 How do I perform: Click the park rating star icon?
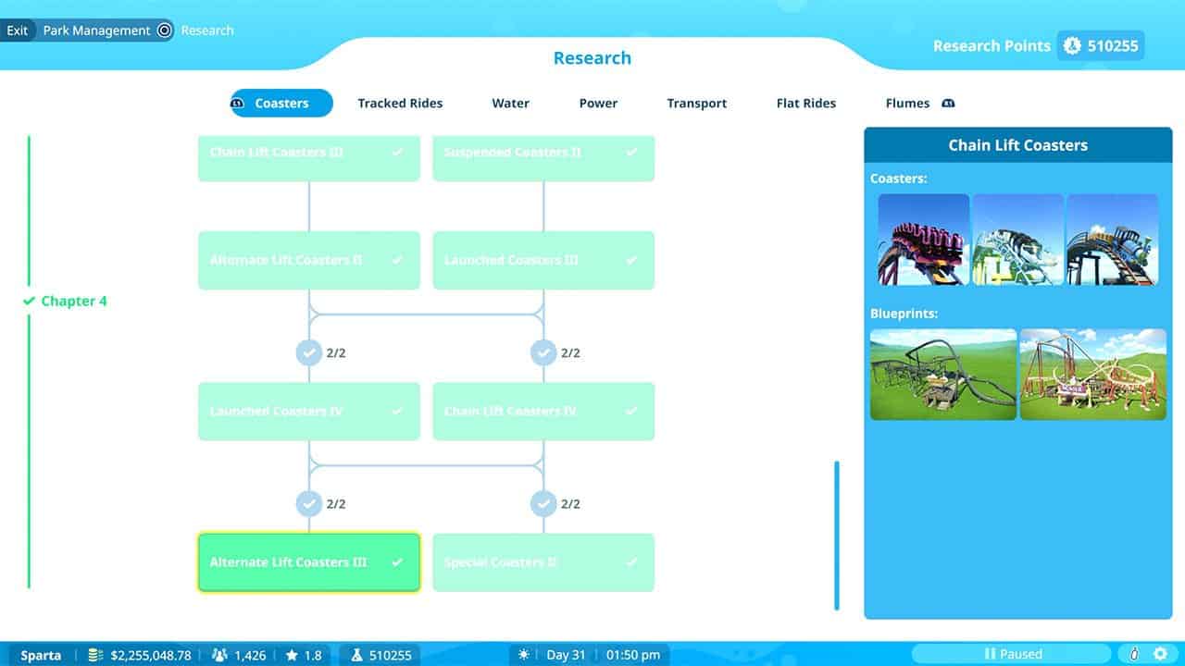coord(292,655)
